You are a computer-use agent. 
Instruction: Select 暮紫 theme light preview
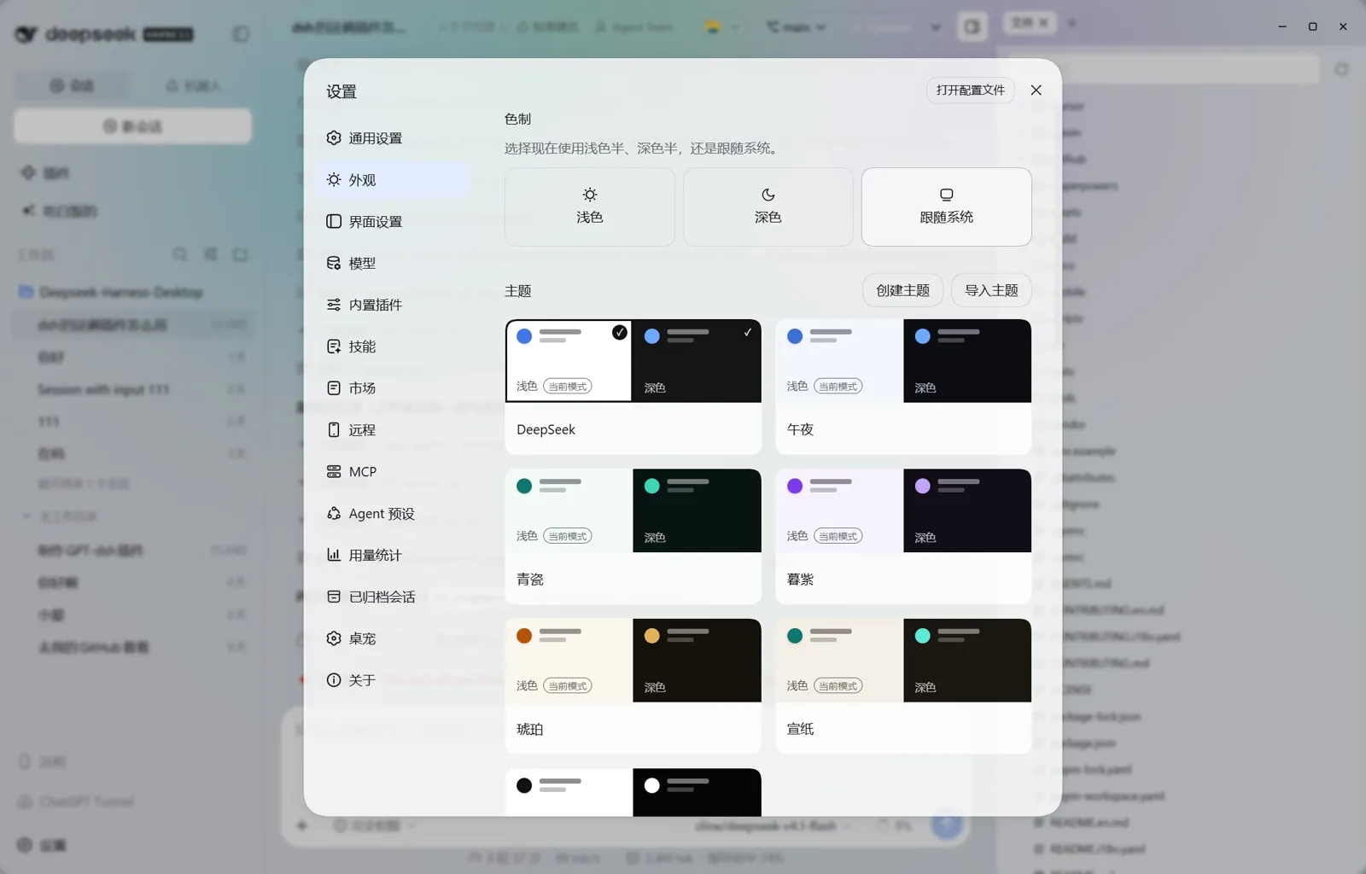(x=839, y=510)
